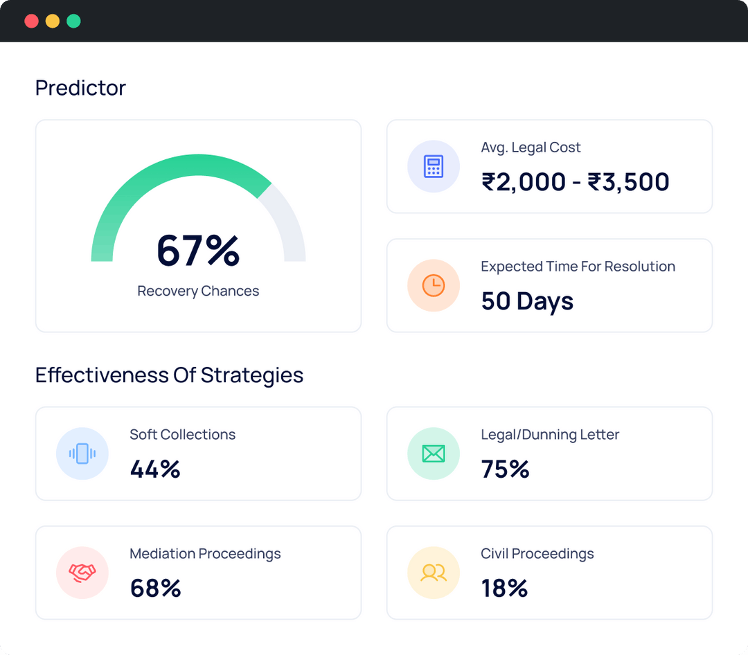Open the Predictor section heading
The width and height of the screenshot is (748, 655).
click(80, 88)
